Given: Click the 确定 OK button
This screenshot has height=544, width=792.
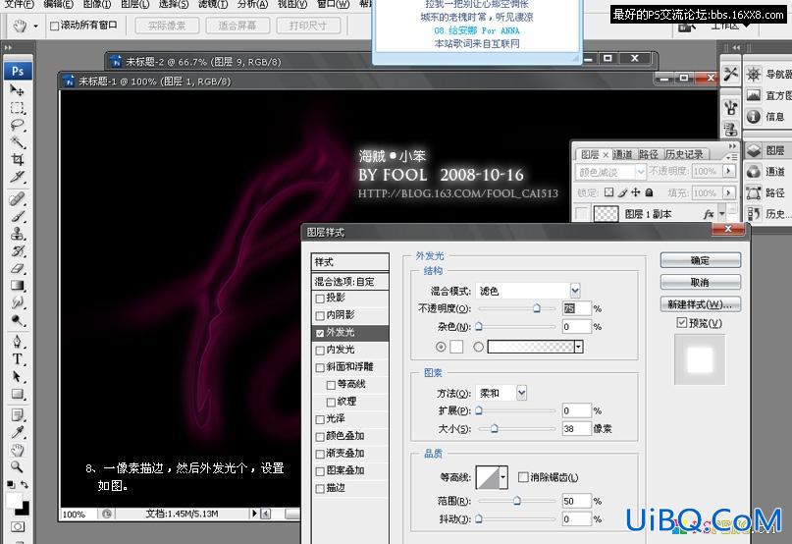Looking at the screenshot, I should (700, 260).
